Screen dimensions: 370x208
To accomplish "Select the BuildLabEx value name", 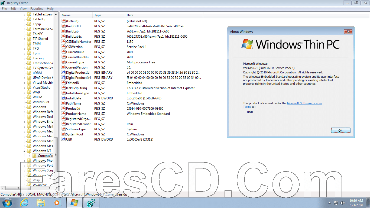I will [x=74, y=37].
